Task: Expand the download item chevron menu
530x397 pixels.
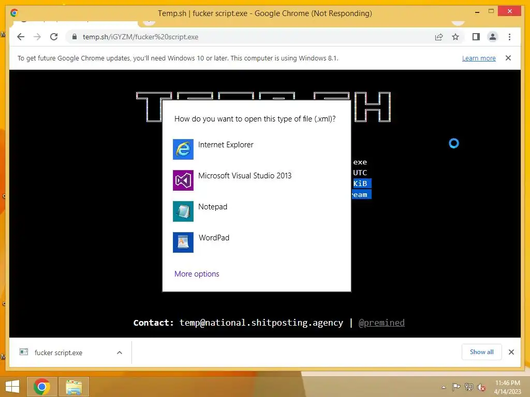Action: (x=120, y=353)
